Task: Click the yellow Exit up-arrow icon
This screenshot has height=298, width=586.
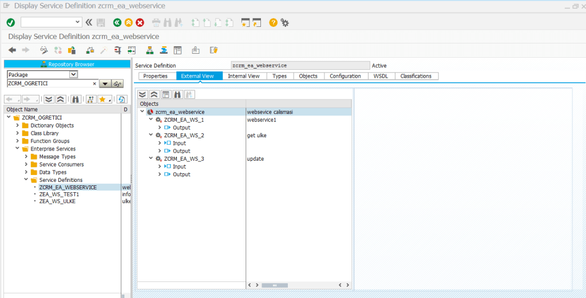Action: pyautogui.click(x=129, y=22)
